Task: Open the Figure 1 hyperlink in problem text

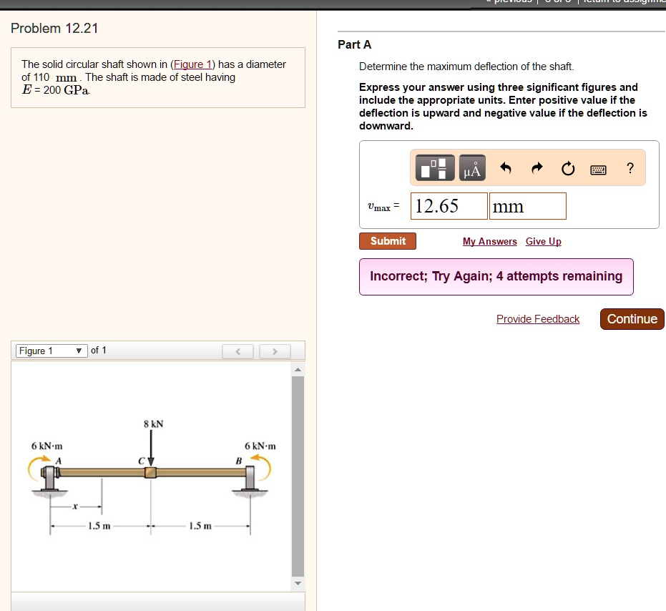Action: click(193, 64)
